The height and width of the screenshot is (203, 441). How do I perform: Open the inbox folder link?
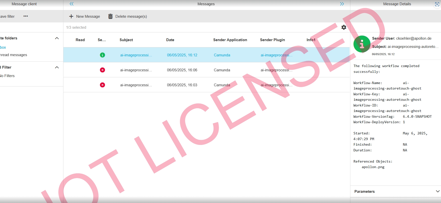click(3, 47)
